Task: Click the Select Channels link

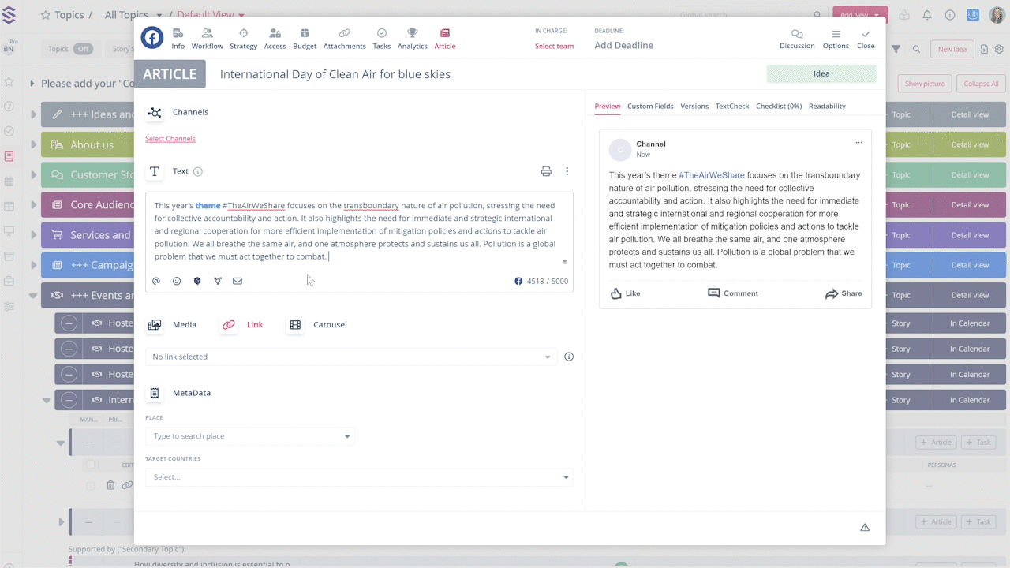Action: click(170, 139)
